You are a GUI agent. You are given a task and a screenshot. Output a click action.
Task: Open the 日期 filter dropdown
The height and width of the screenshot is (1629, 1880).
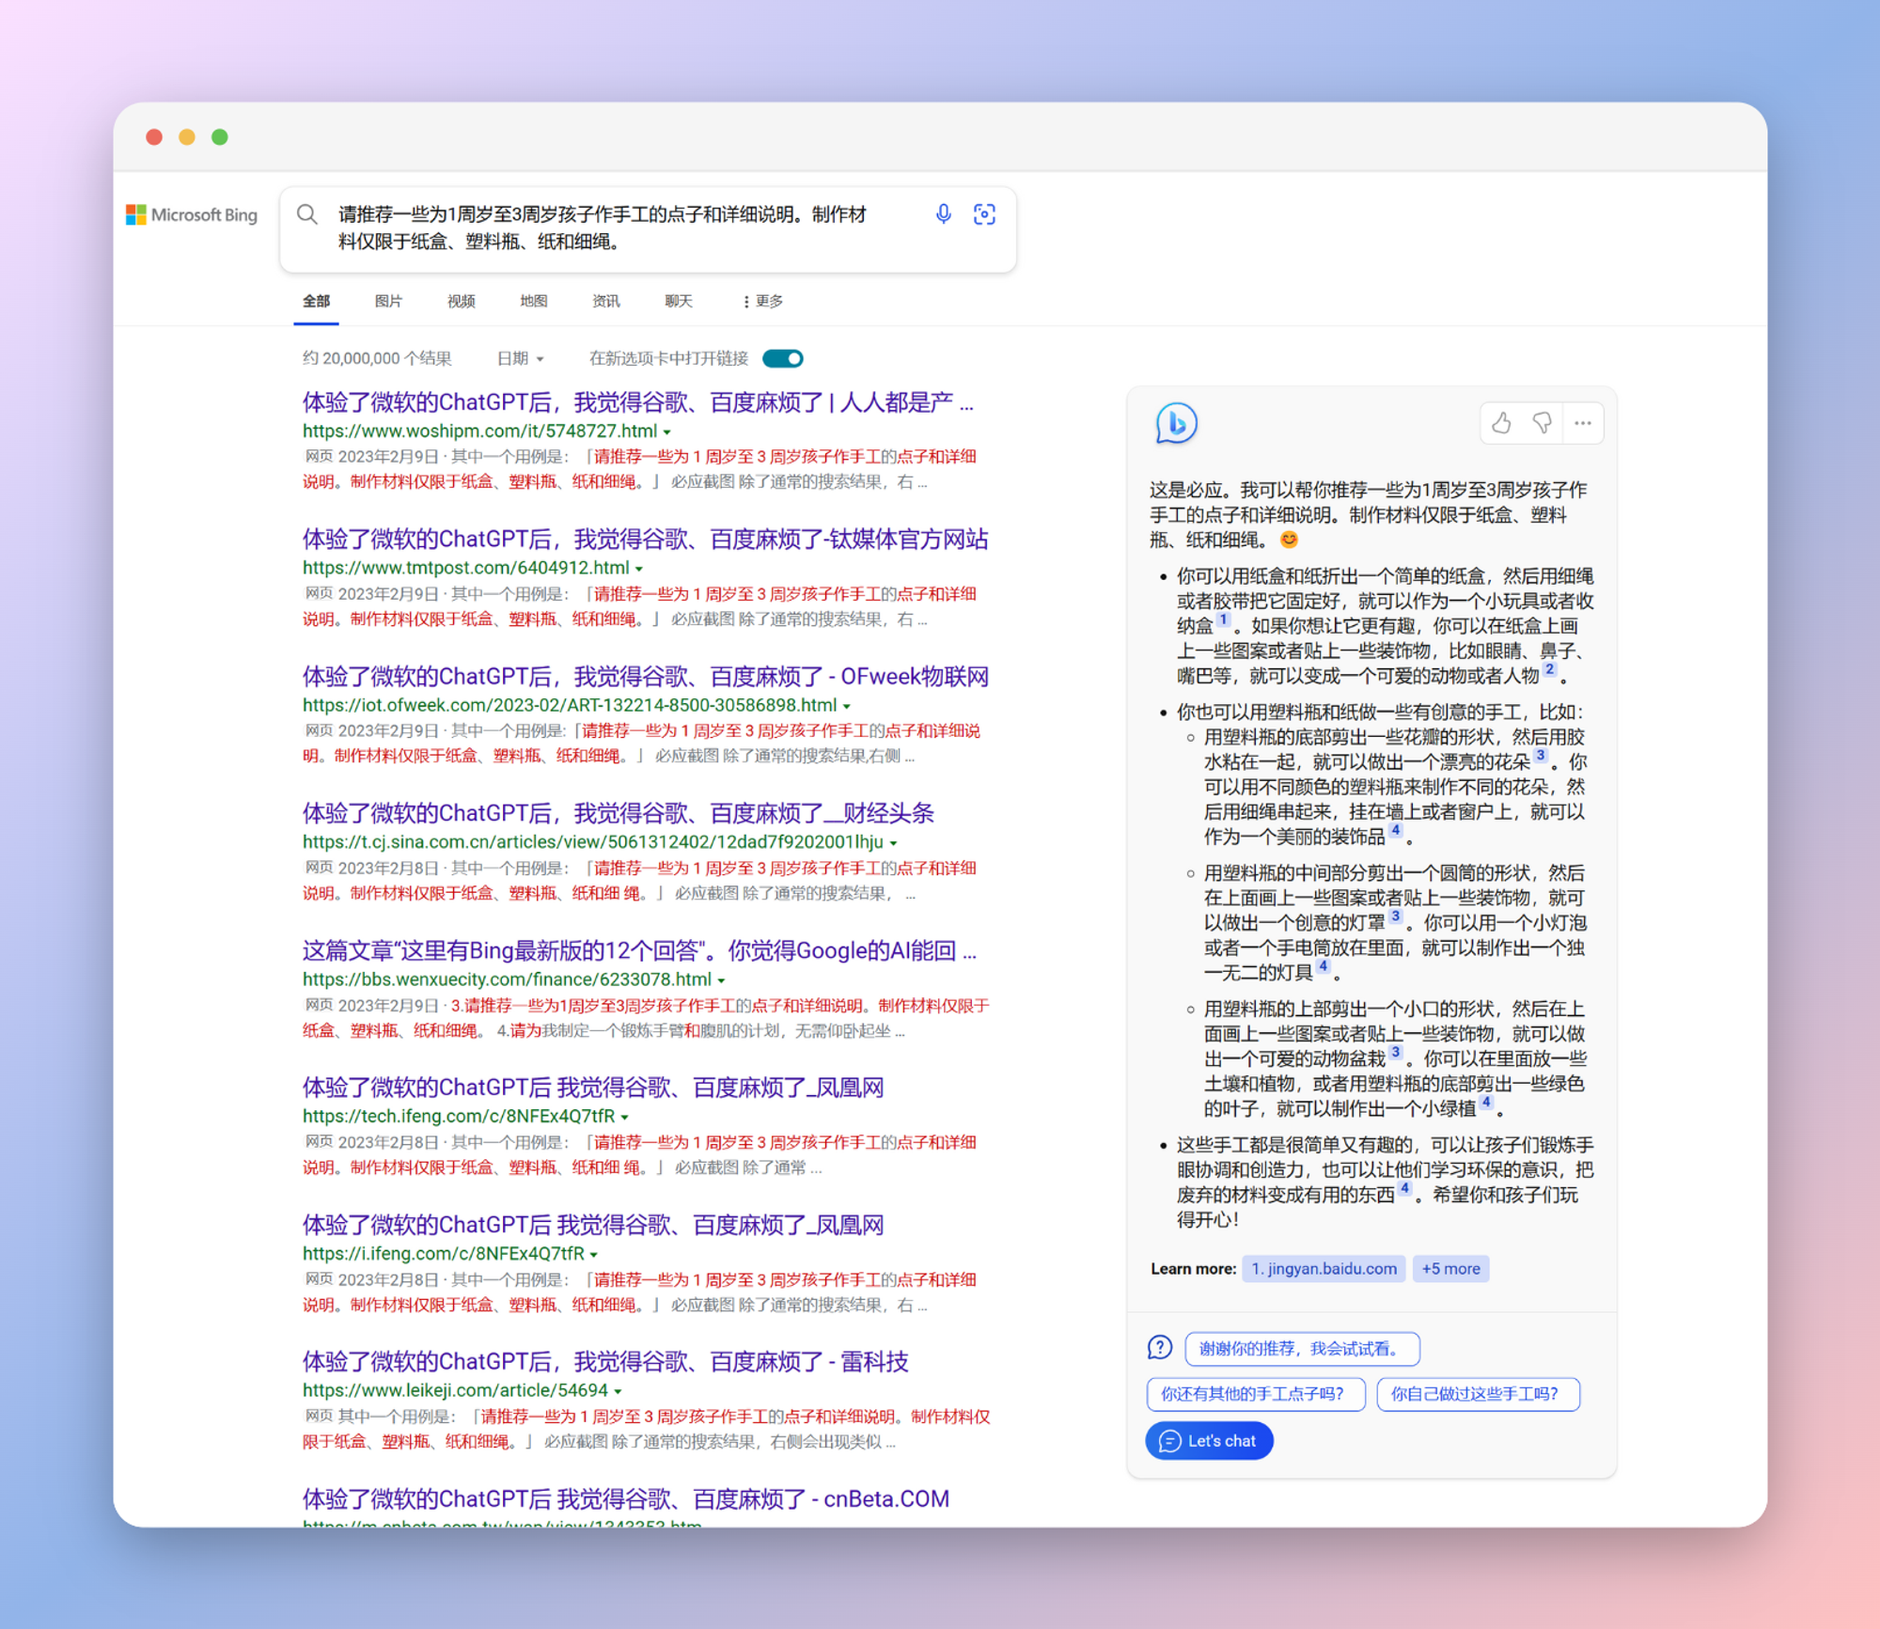click(520, 358)
